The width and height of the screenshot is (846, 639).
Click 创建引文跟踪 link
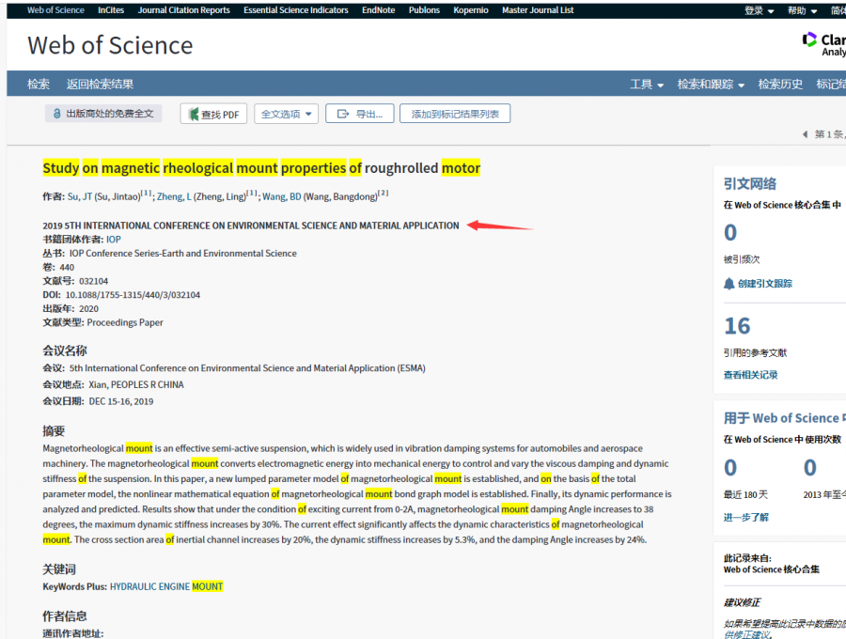point(764,284)
